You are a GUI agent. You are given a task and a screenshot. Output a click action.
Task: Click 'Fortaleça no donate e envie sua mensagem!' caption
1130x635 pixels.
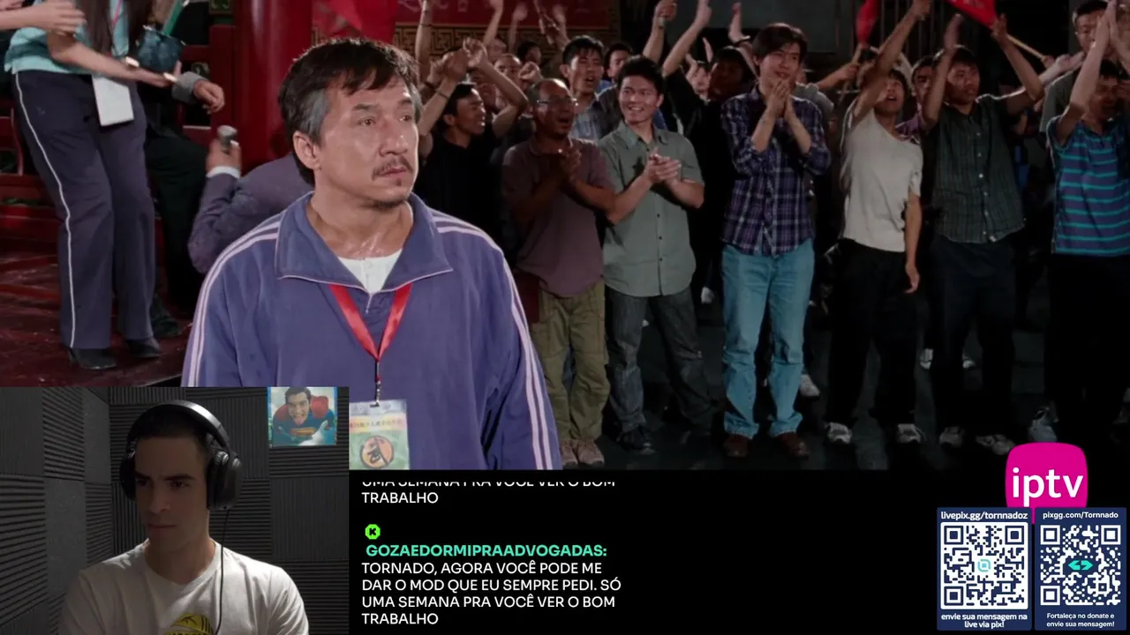1080,620
